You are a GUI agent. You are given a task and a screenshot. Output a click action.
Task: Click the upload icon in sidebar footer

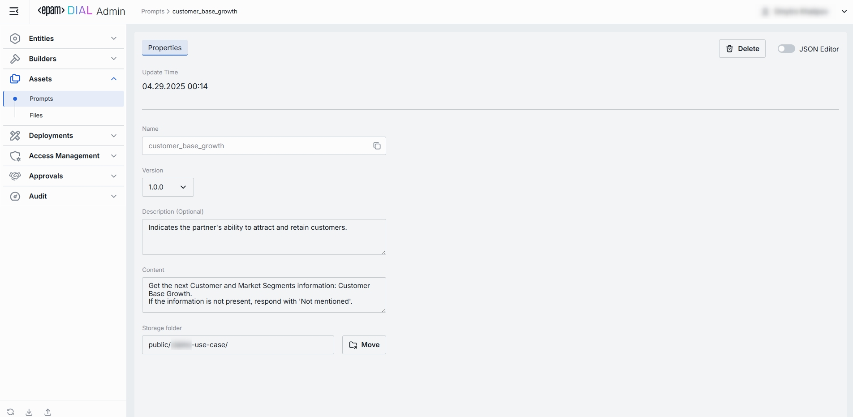point(48,412)
